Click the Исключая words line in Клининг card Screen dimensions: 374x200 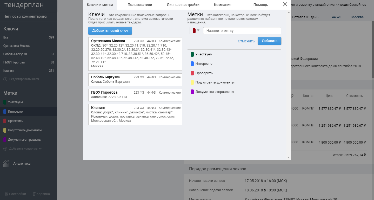(x=133, y=117)
